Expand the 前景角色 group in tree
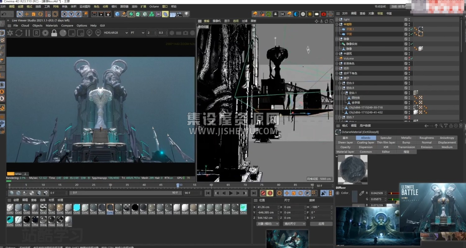 [x=337, y=64]
